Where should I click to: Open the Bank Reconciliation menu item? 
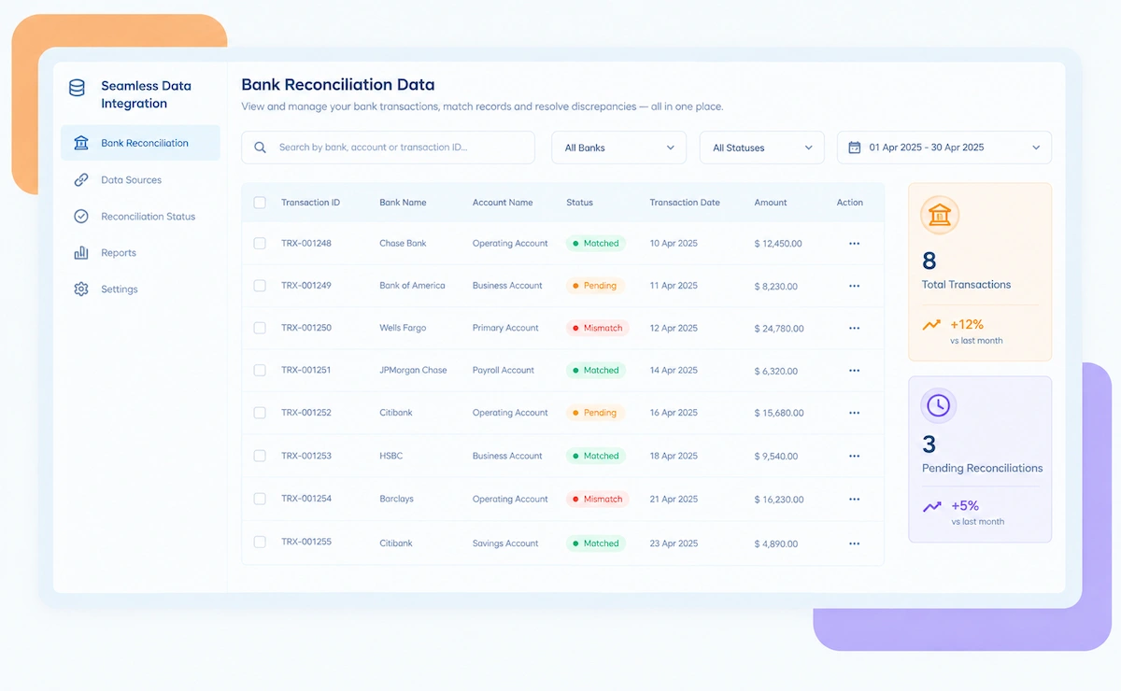pyautogui.click(x=140, y=143)
